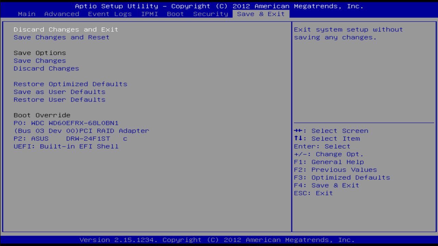Open the Security tab
The image size is (438, 246).
pyautogui.click(x=210, y=14)
